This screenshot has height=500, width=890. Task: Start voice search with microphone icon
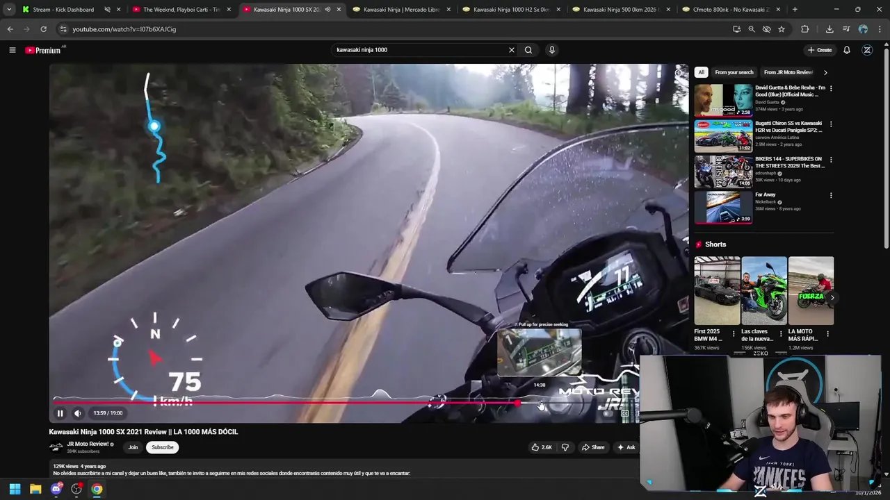pos(552,50)
